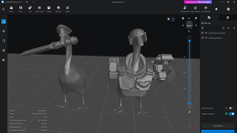This screenshot has width=237, height=133.
Task: Open the user account avatar menu
Action: 228,9
